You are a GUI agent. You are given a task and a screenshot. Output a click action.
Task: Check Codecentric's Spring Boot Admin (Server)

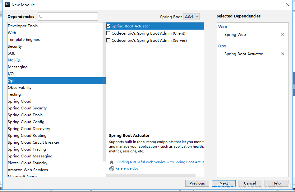tap(108, 40)
